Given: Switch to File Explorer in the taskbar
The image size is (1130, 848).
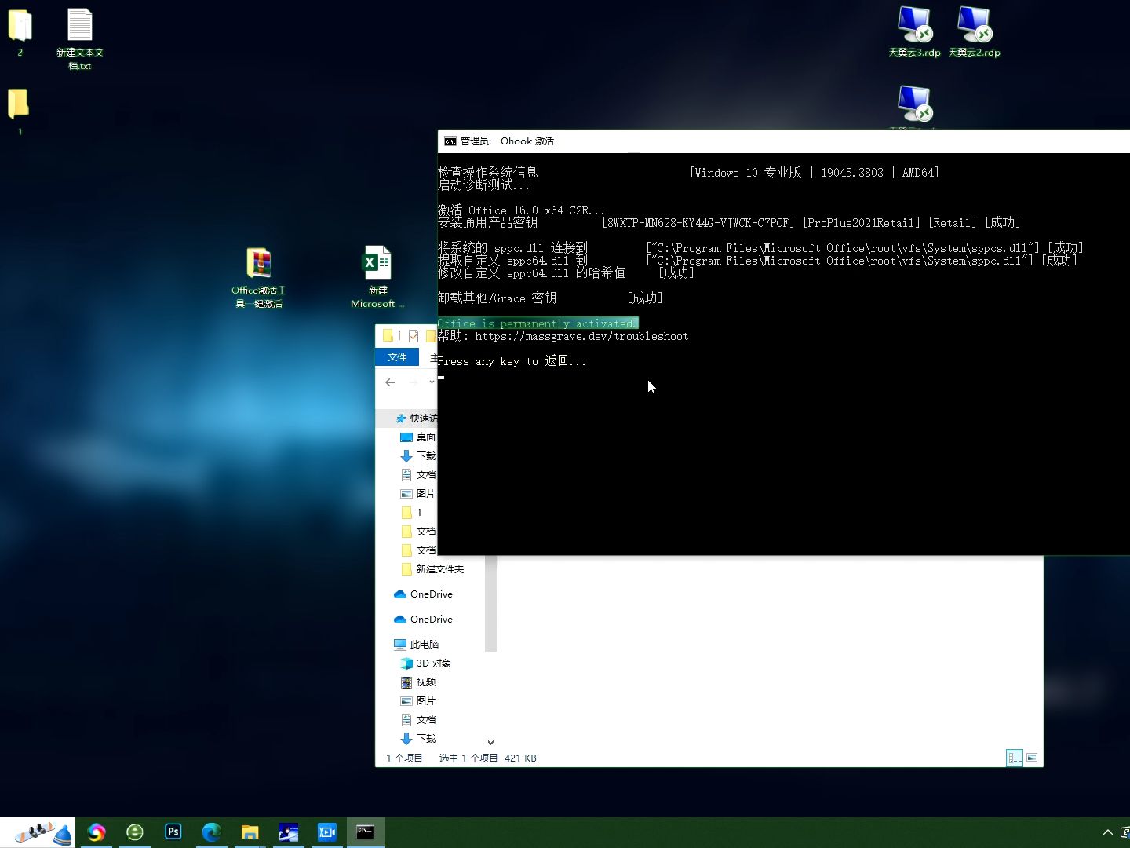Looking at the screenshot, I should (250, 832).
